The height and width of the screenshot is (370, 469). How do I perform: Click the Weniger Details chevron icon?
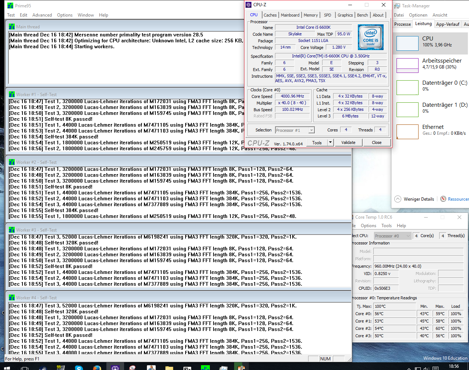(x=398, y=199)
